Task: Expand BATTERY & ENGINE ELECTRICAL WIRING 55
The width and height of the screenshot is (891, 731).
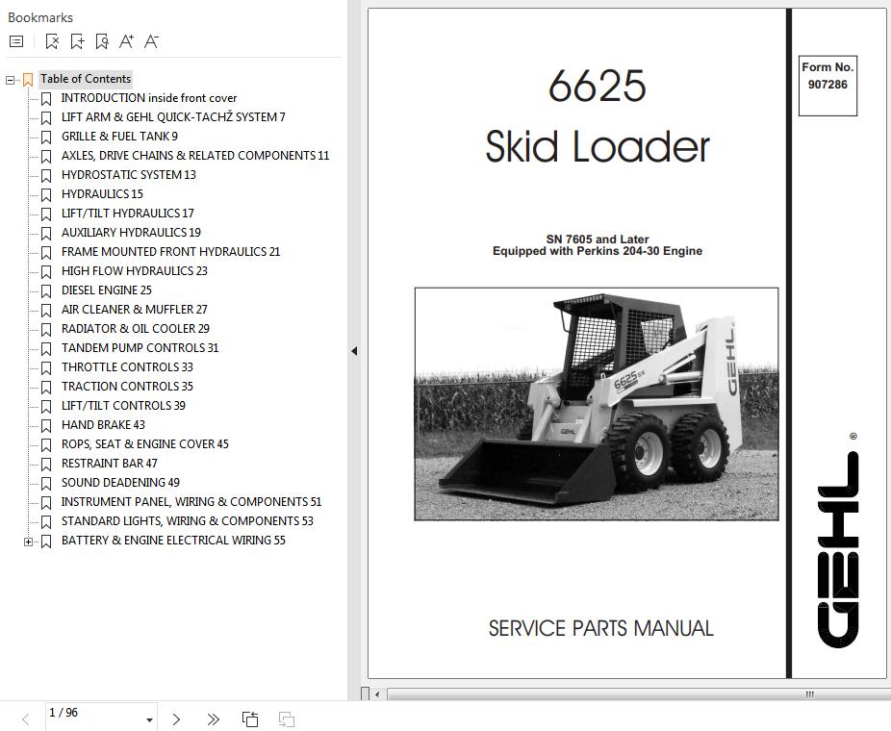Action: (29, 542)
